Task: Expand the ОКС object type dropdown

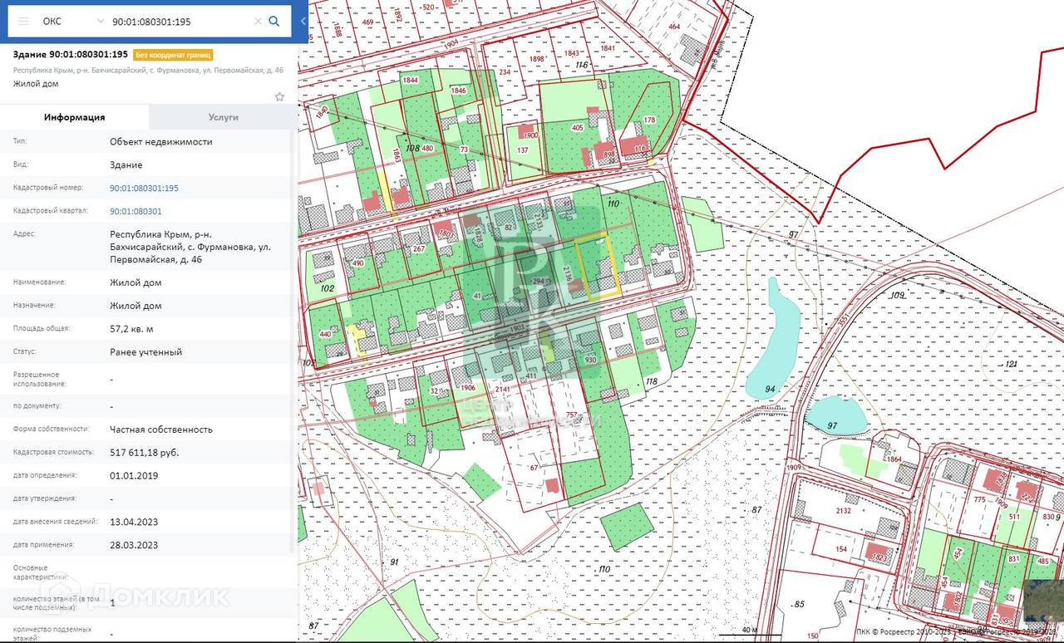Action: [x=100, y=21]
